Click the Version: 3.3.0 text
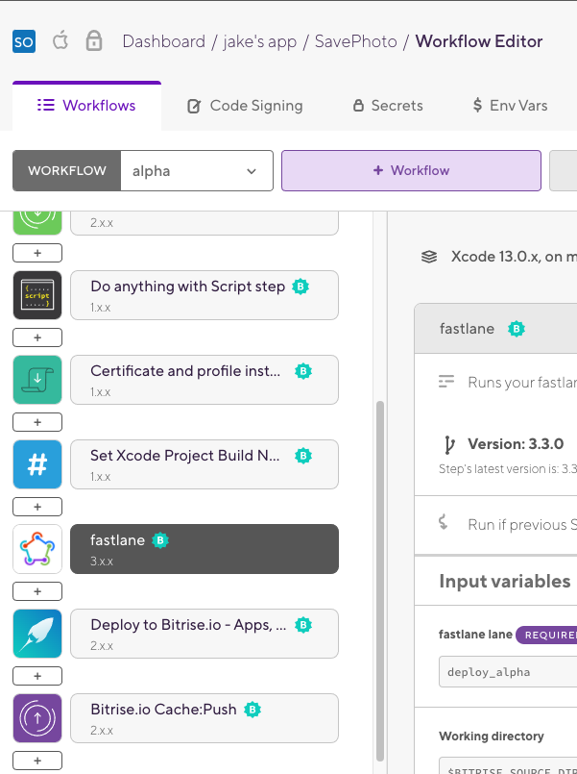 [516, 444]
